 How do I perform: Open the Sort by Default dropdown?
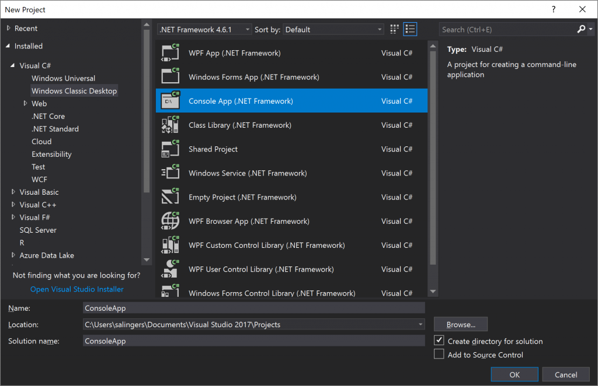coord(333,29)
